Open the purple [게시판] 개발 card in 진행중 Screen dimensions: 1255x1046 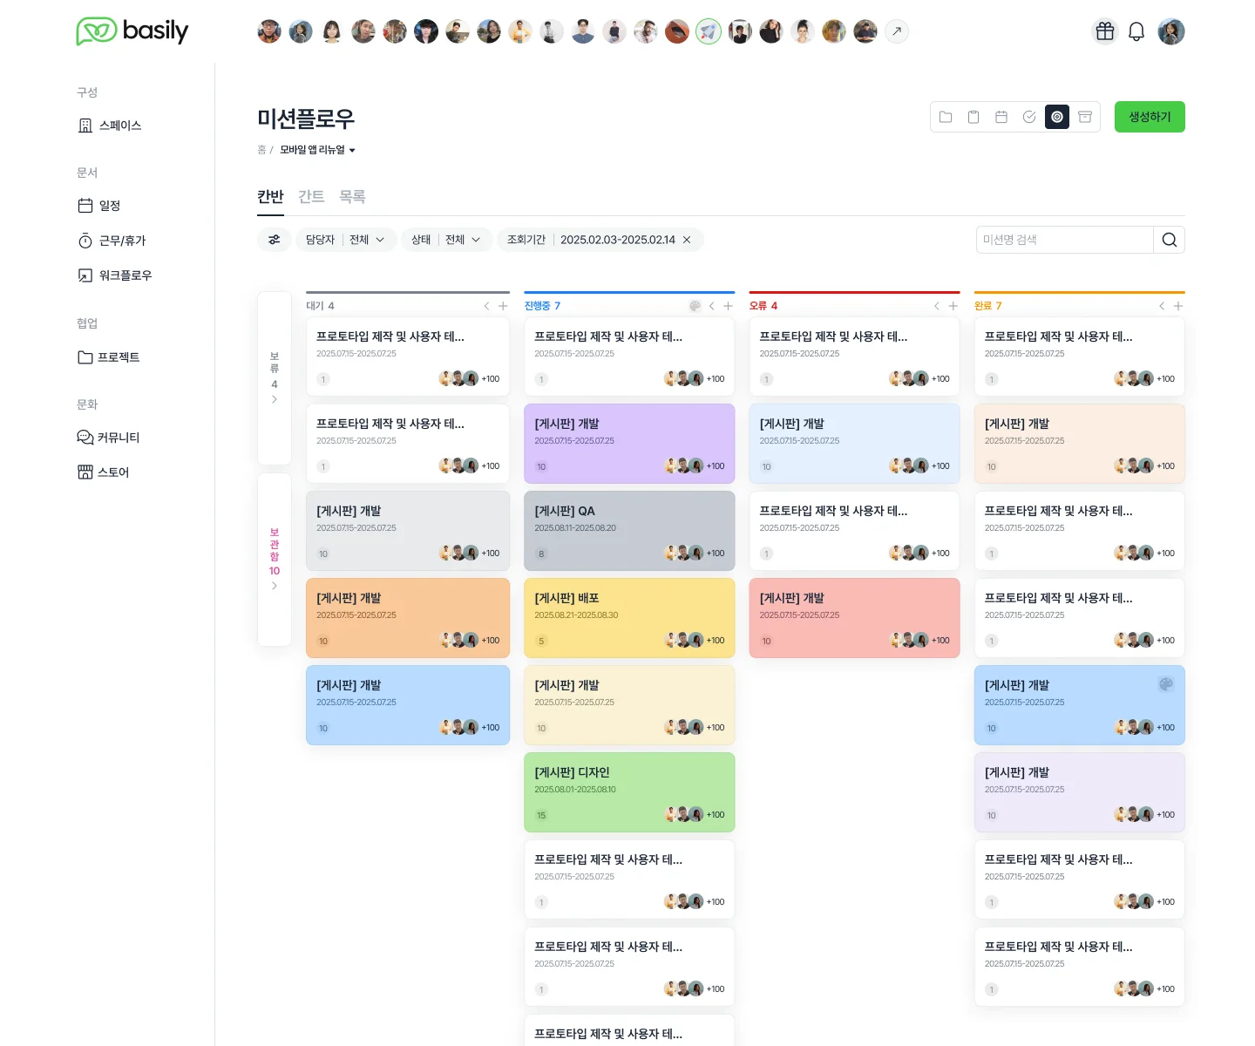tap(629, 444)
